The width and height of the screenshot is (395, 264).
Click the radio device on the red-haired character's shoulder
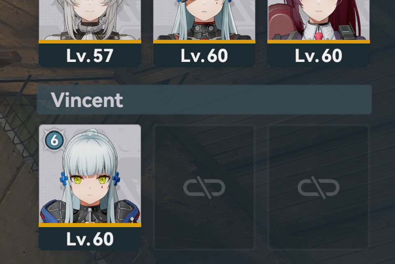[346, 32]
